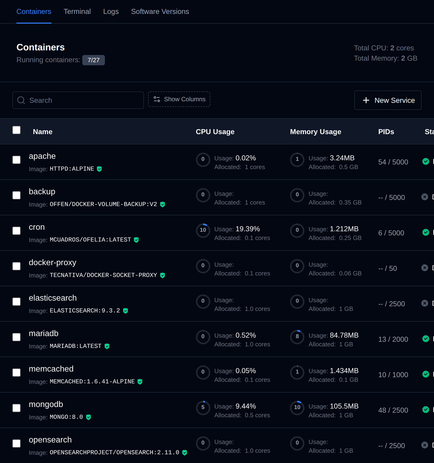The image size is (434, 463).
Task: Click the stopped status icon for backup
Action: (425, 197)
